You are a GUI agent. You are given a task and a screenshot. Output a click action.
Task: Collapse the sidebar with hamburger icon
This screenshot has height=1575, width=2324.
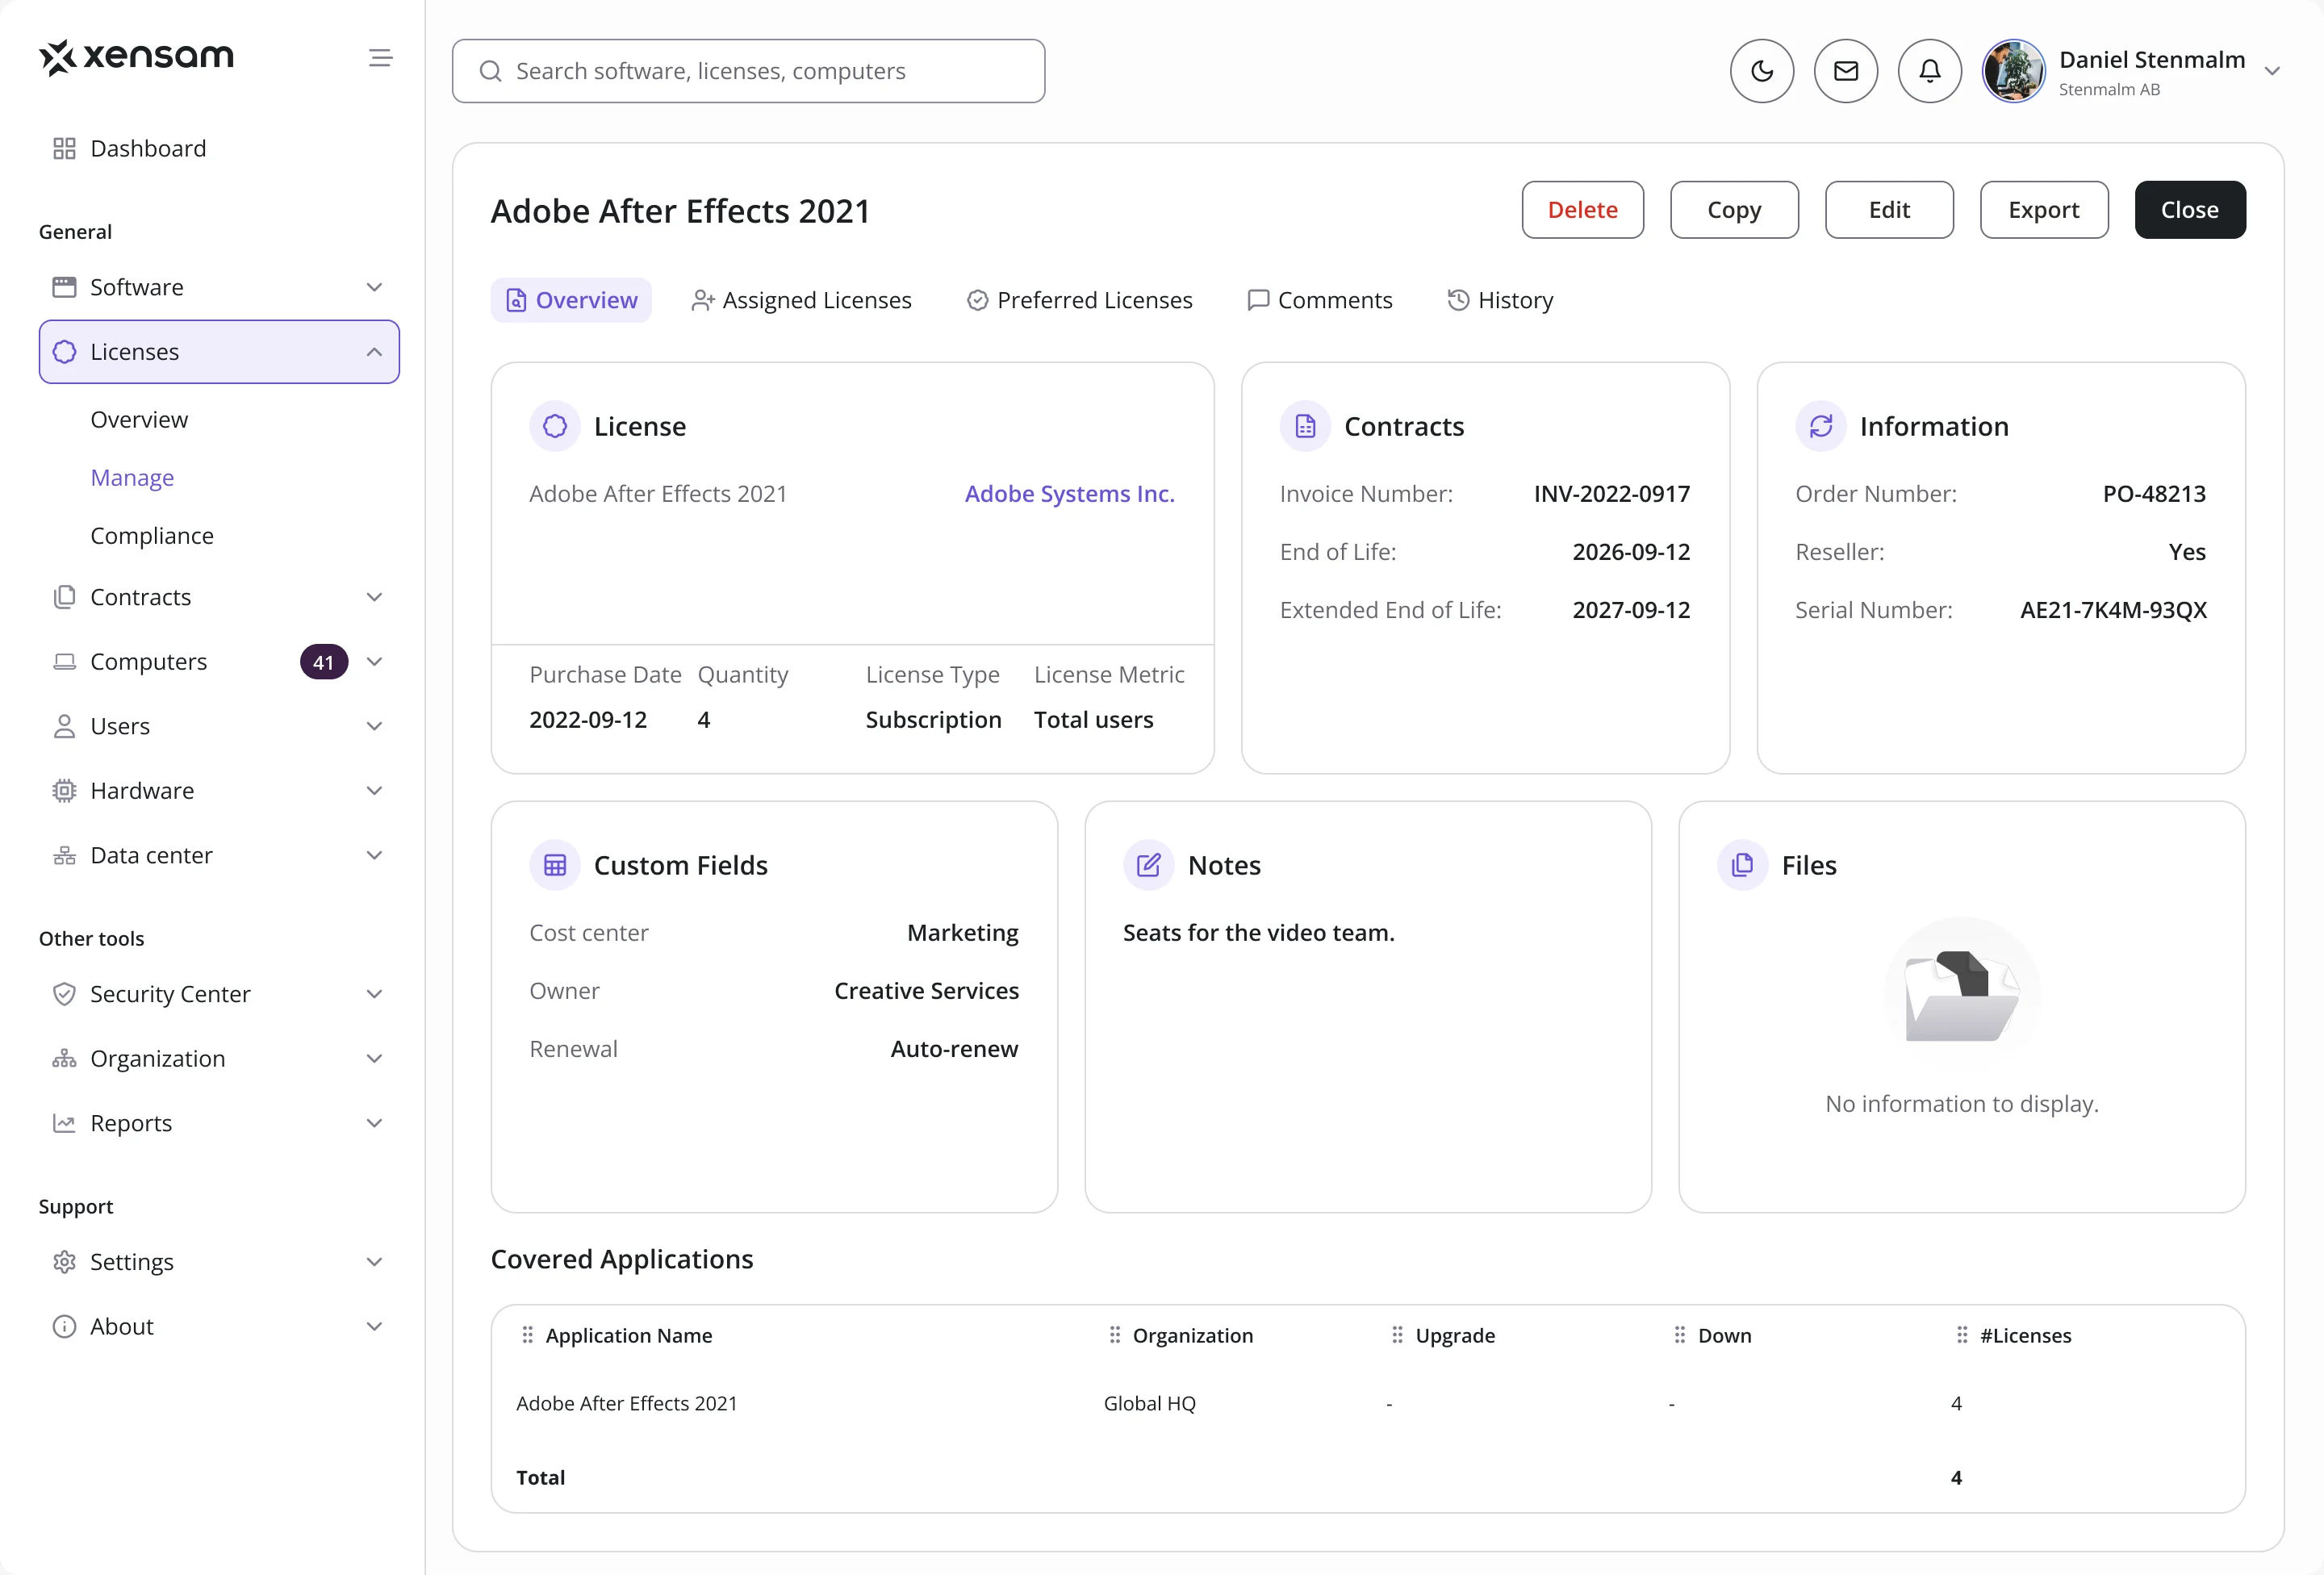pyautogui.click(x=380, y=58)
